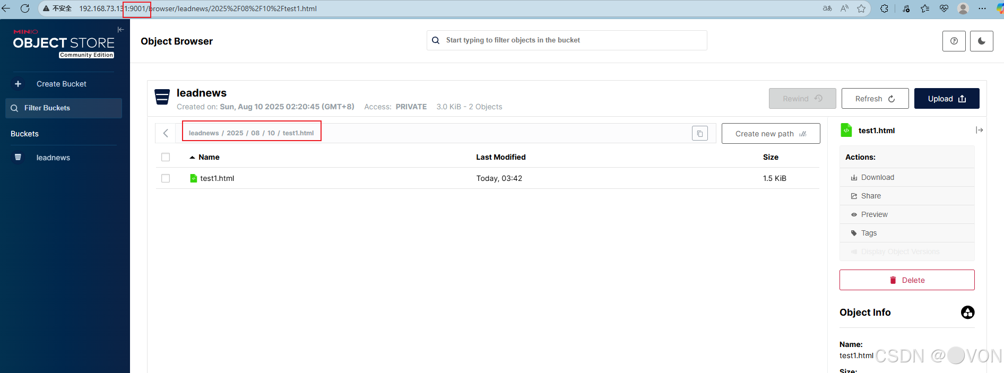Viewport: 1004px width, 373px height.
Task: Click the read aloud icon
Action: click(844, 8)
